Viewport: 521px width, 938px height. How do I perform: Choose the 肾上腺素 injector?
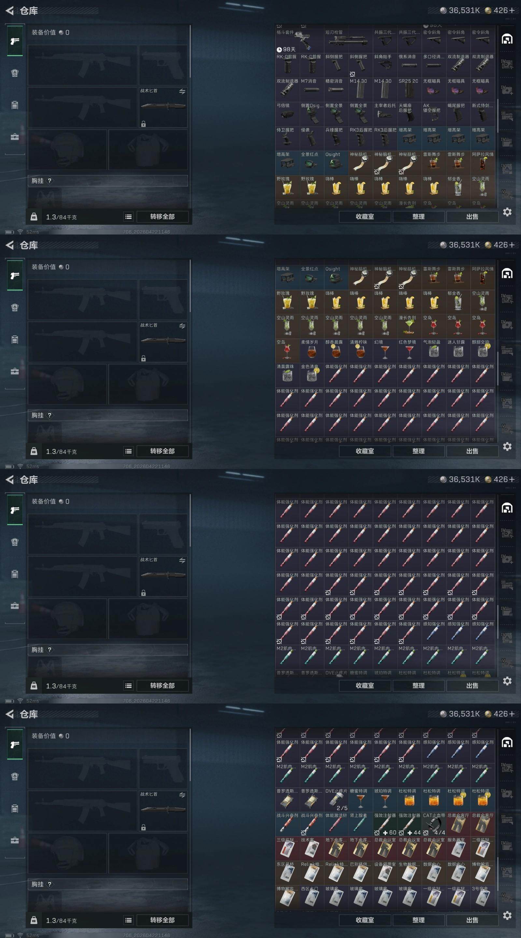point(360,824)
